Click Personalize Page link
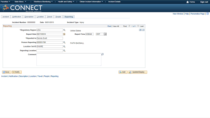 pos(198,14)
